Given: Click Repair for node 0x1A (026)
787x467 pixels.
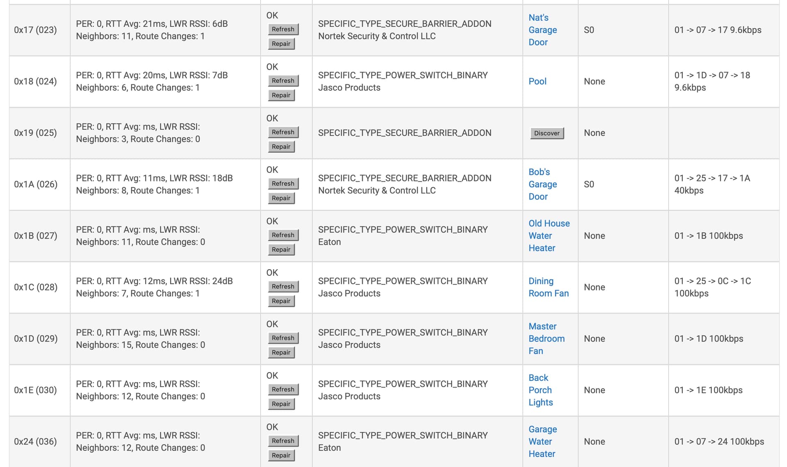Looking at the screenshot, I should tap(281, 198).
